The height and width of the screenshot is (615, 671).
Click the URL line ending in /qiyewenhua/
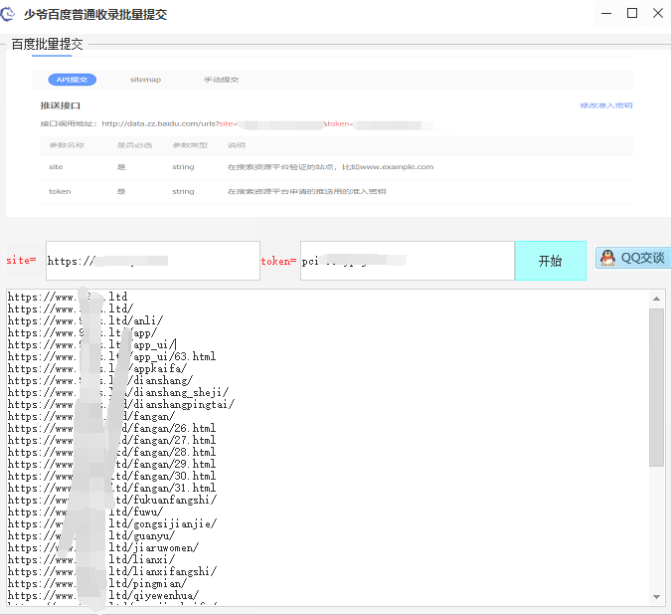pos(103,596)
